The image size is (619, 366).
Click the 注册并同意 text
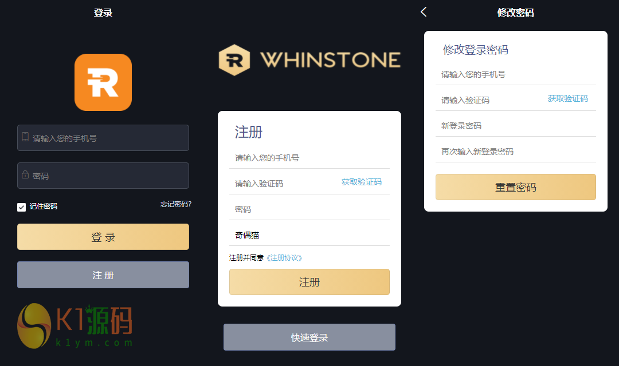click(x=246, y=258)
